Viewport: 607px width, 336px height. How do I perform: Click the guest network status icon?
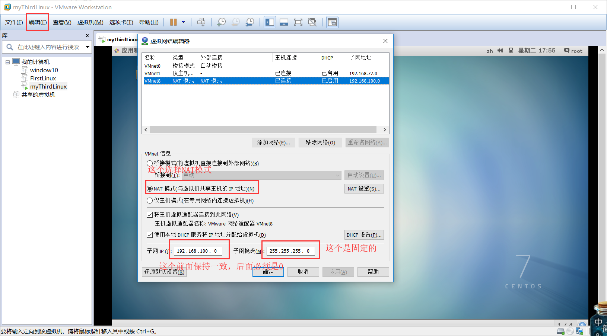511,51
